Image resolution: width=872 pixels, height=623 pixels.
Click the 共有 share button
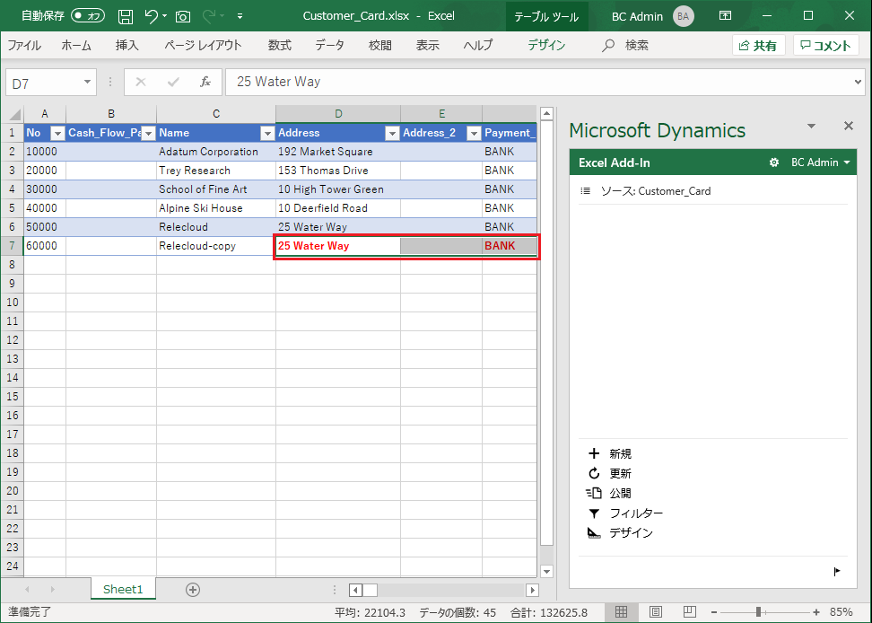coord(759,46)
